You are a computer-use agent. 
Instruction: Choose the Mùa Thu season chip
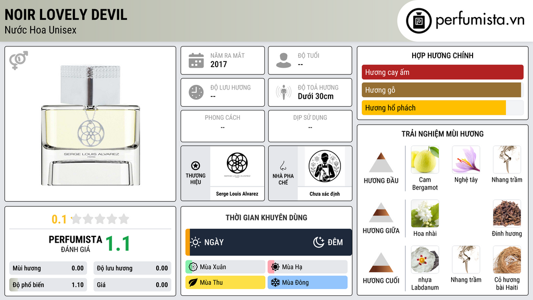coord(225,282)
